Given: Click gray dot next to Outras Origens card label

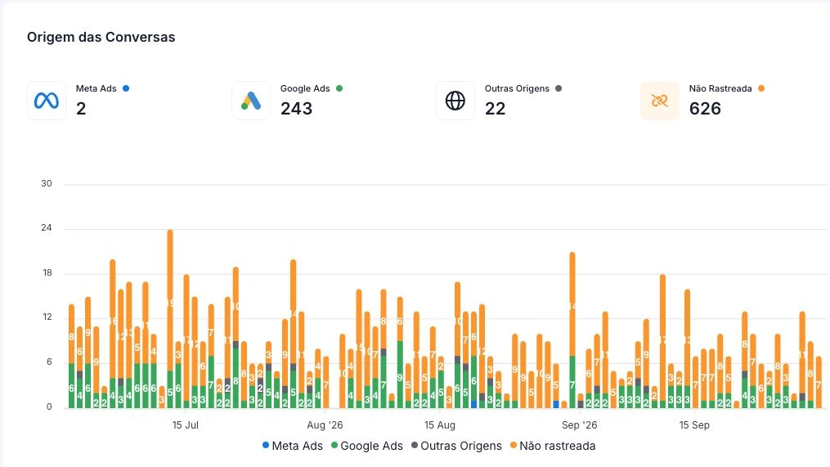Looking at the screenshot, I should click(559, 88).
